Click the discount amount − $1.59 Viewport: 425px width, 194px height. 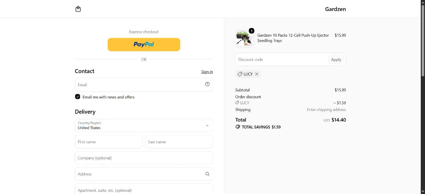point(340,103)
